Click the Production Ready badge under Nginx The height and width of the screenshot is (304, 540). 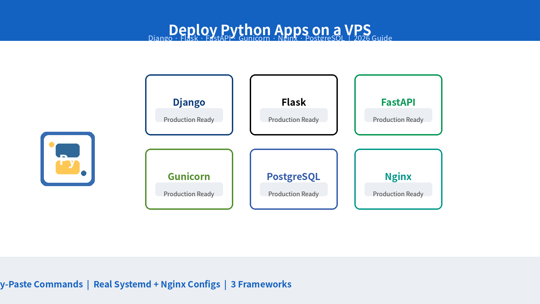tap(398, 189)
